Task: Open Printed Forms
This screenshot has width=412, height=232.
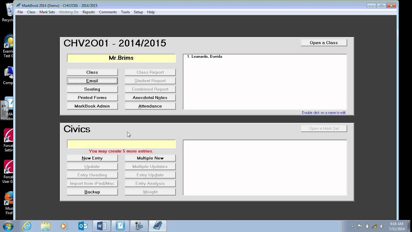Action: (x=92, y=97)
